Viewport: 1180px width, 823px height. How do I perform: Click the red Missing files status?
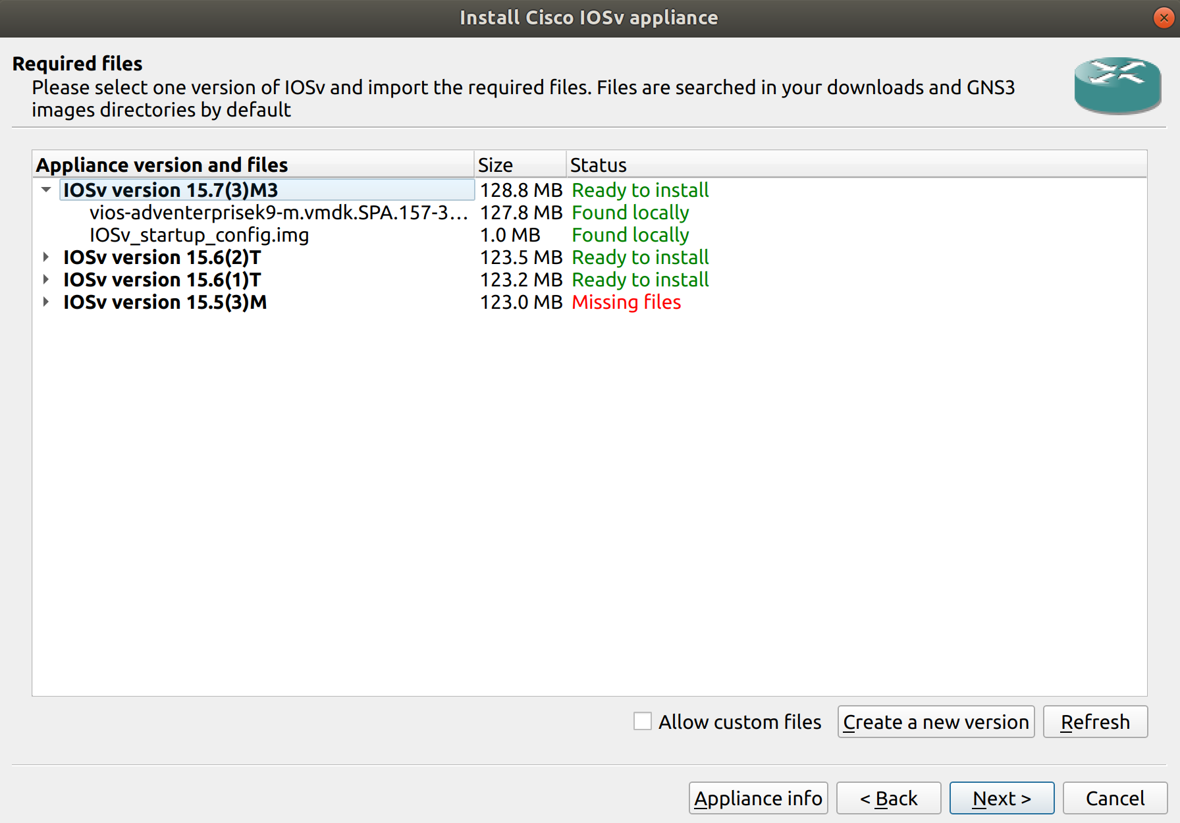point(626,302)
